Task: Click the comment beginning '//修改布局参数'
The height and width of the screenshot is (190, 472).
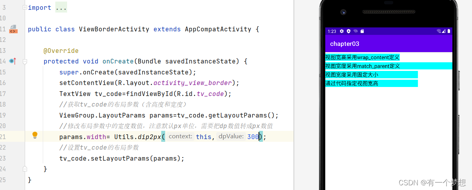Action: (x=166, y=126)
